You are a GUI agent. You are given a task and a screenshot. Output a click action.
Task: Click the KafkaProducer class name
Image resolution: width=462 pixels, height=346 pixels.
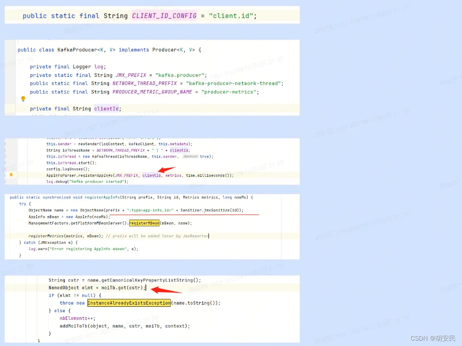coord(77,50)
